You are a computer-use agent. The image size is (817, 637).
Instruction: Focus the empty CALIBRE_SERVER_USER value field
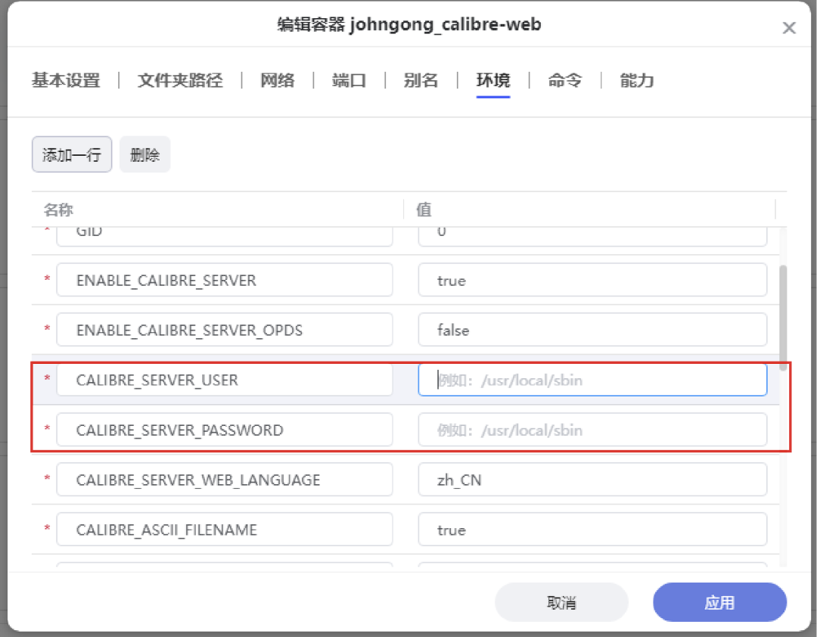coord(592,380)
